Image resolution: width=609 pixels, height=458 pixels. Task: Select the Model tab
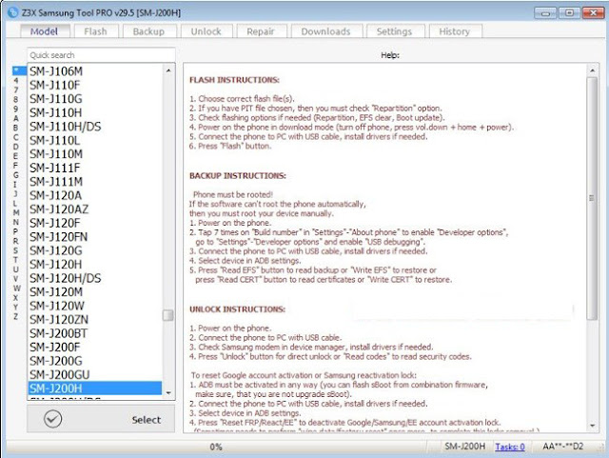(x=45, y=31)
